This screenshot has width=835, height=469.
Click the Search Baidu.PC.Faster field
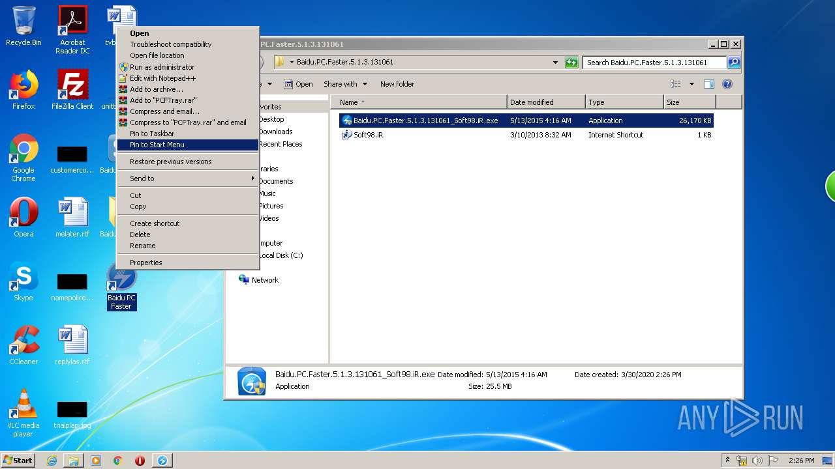tap(654, 63)
